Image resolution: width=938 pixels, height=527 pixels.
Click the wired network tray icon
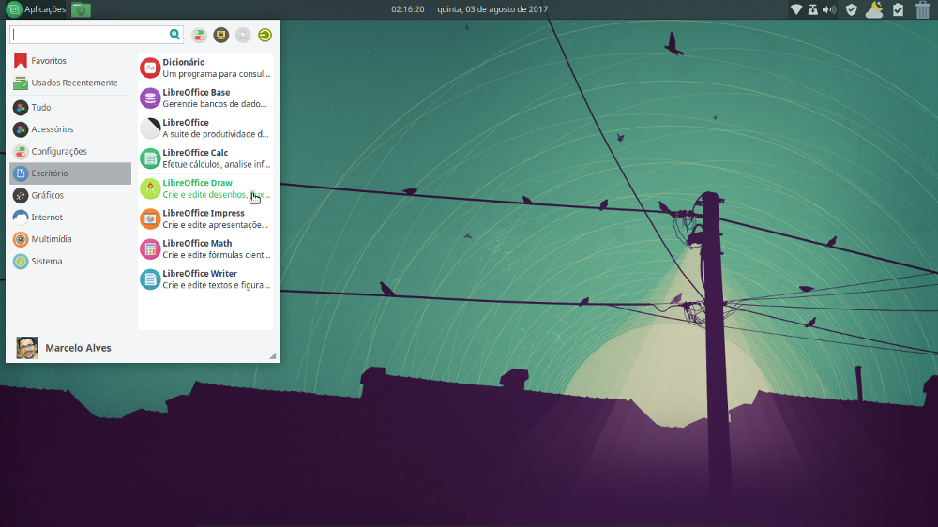(x=812, y=9)
